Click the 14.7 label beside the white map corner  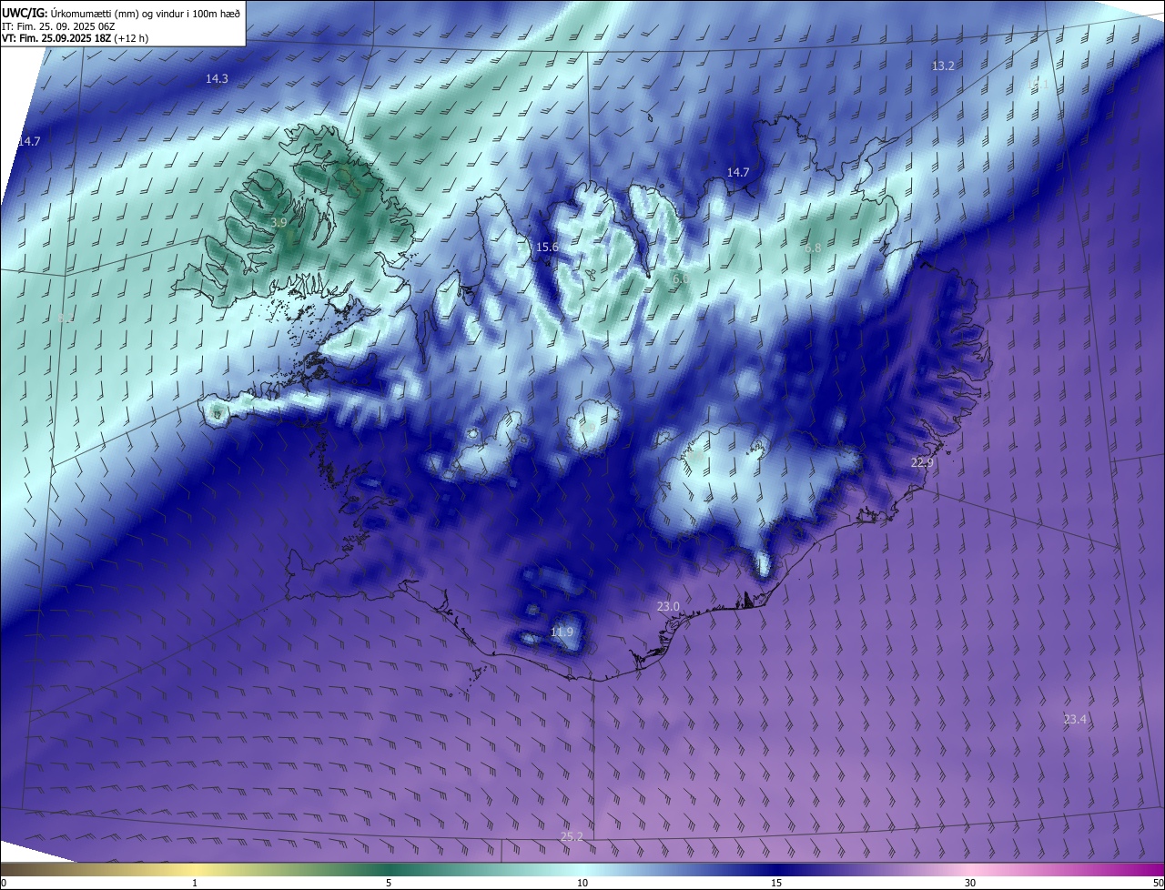[x=28, y=141]
